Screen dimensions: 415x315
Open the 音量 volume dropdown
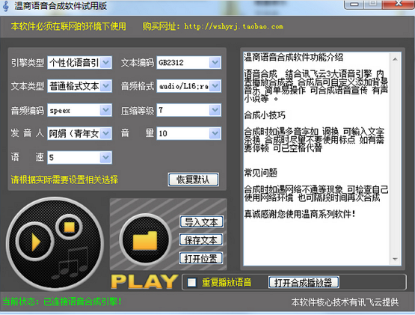189,133
